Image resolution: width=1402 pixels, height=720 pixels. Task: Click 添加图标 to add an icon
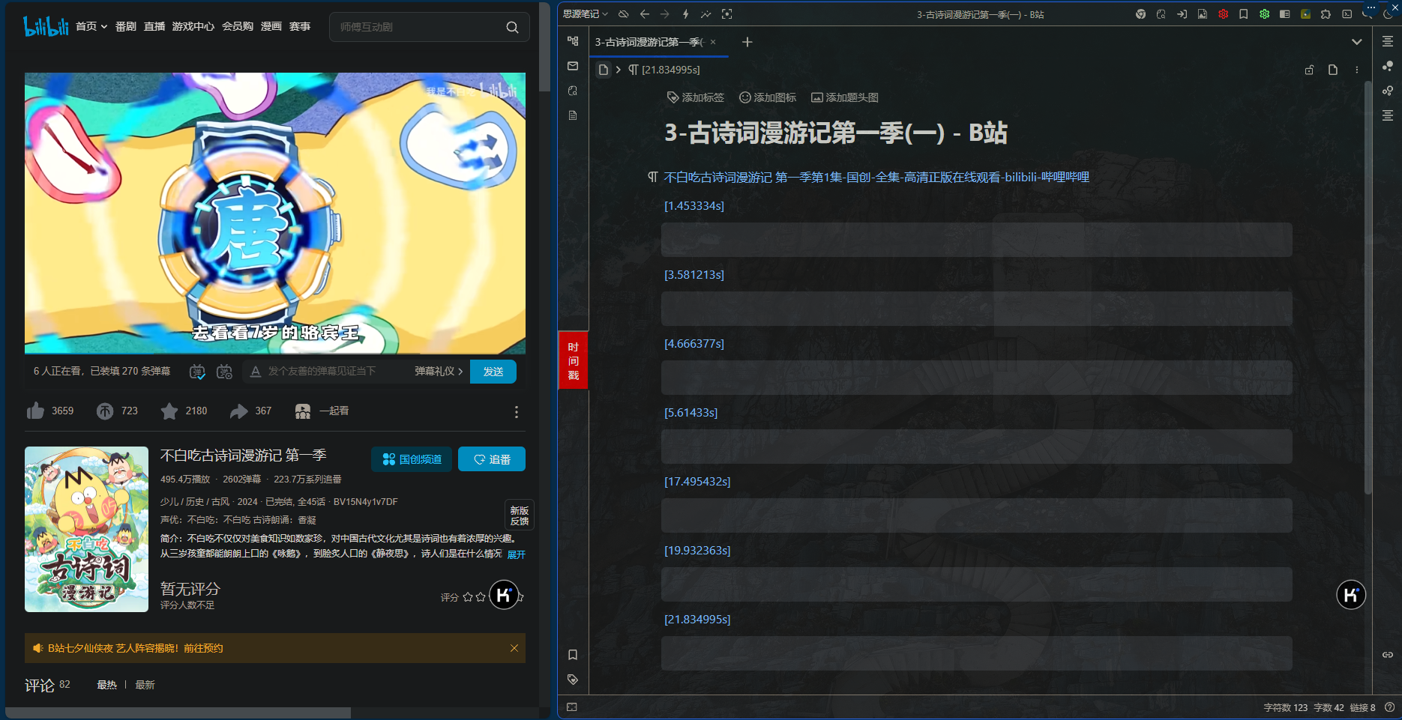767,97
